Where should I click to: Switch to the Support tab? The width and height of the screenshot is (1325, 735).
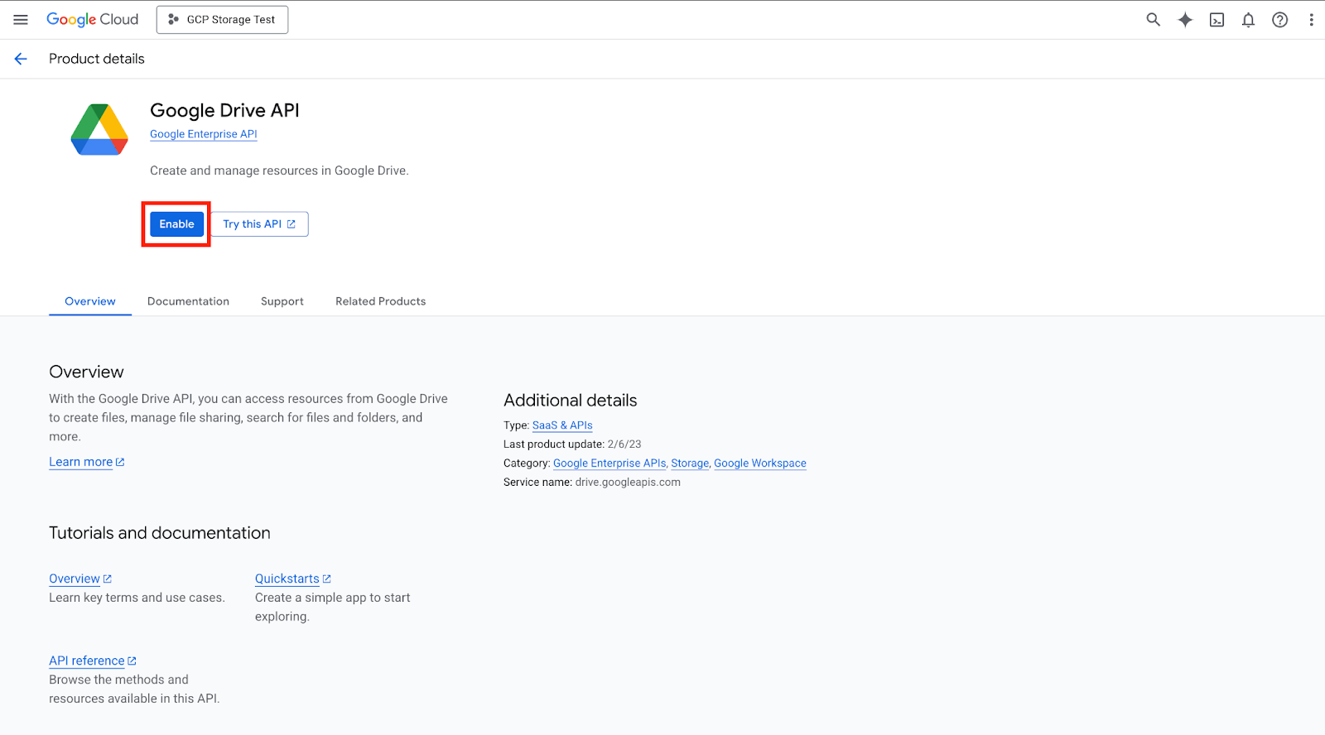[282, 301]
